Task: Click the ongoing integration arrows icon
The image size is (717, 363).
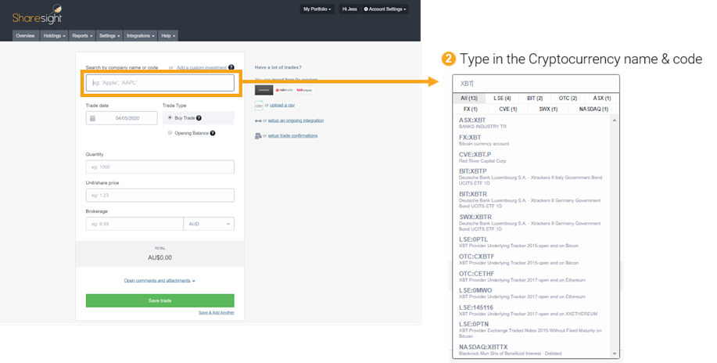Action: [258, 120]
